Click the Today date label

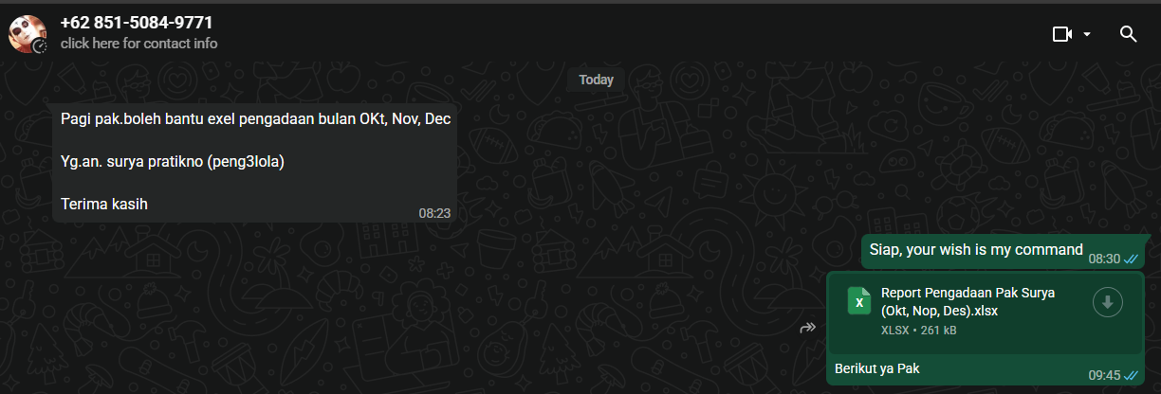coord(596,80)
